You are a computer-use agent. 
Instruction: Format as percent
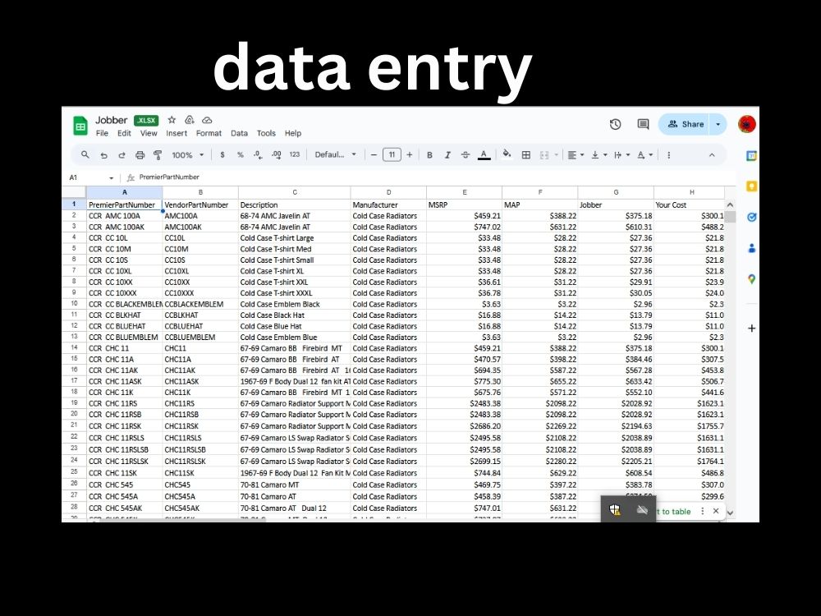click(x=241, y=155)
